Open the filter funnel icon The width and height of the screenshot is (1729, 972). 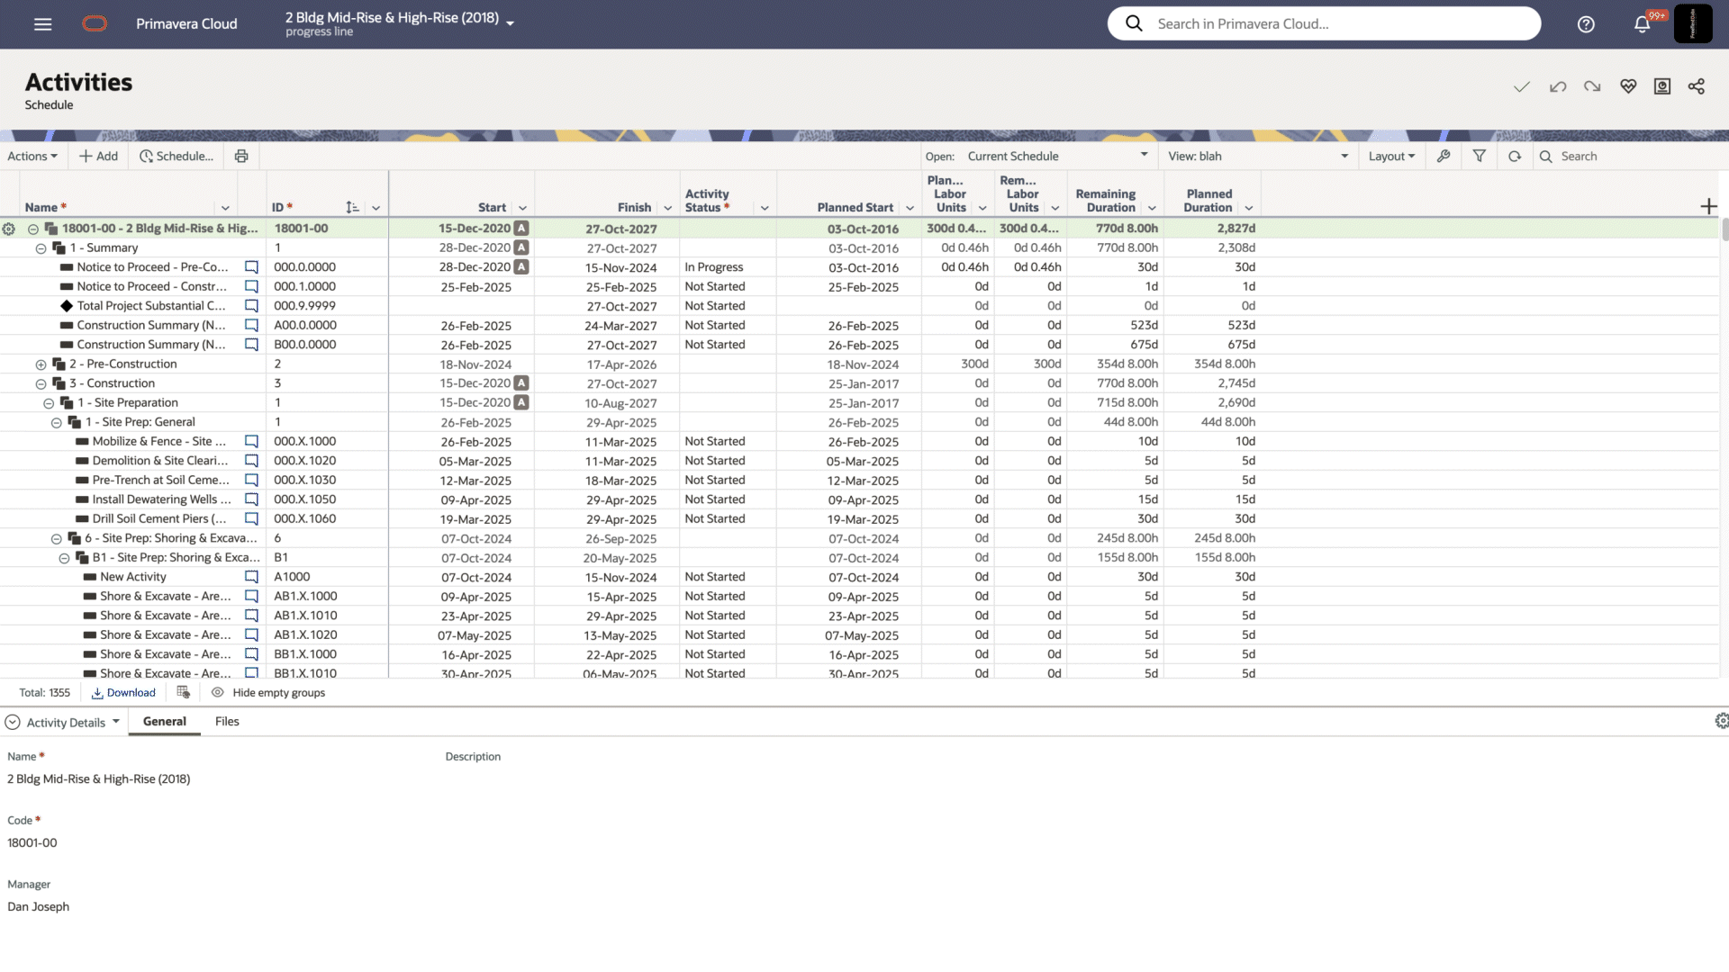coord(1479,156)
